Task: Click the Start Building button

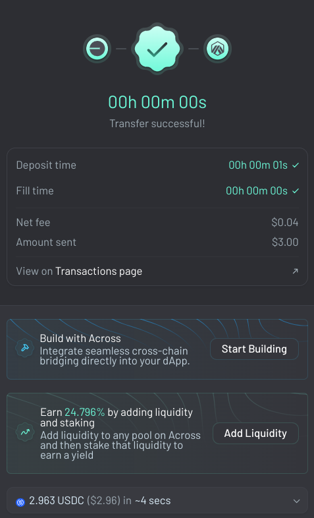Action: click(x=254, y=349)
